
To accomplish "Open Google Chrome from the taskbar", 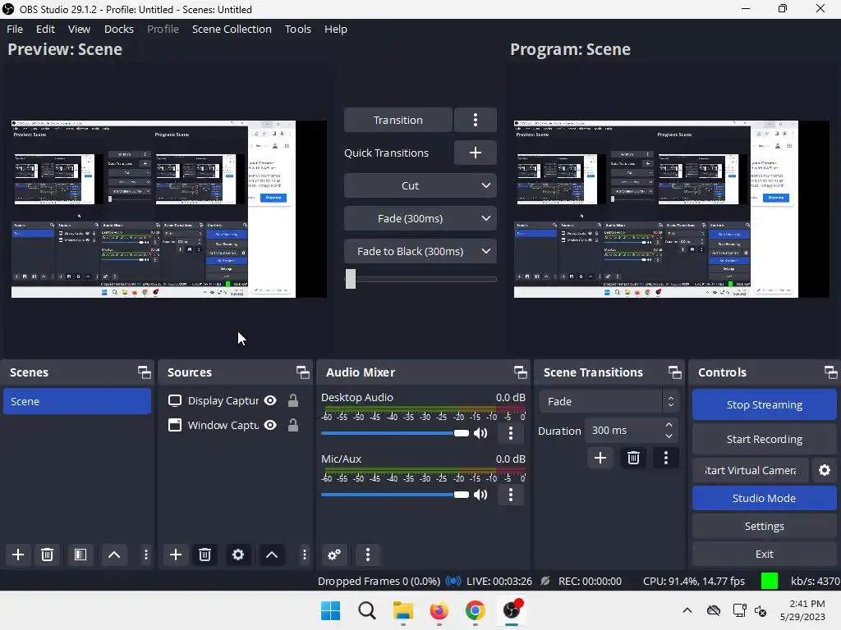I will (476, 610).
